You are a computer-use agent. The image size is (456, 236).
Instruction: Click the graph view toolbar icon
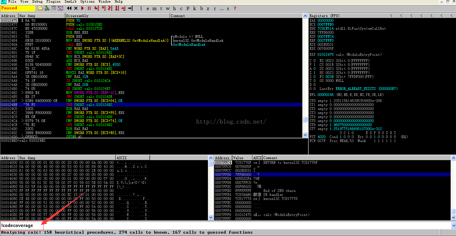pyautogui.click(x=60, y=8)
